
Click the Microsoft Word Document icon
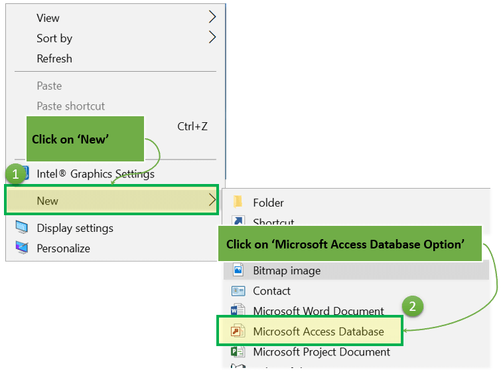(238, 311)
